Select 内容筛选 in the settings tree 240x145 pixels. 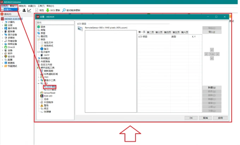45,62
